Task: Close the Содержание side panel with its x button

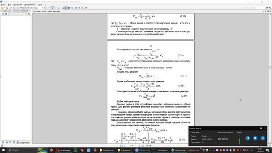Action: click(x=30, y=11)
